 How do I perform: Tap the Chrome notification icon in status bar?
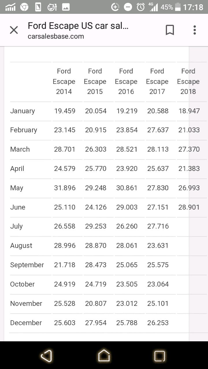coord(24,7)
